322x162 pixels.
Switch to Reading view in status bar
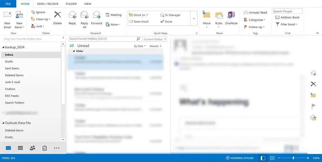pos(272,158)
